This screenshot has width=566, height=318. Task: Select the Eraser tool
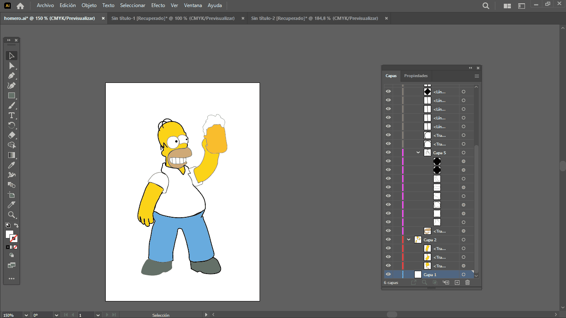tap(12, 135)
